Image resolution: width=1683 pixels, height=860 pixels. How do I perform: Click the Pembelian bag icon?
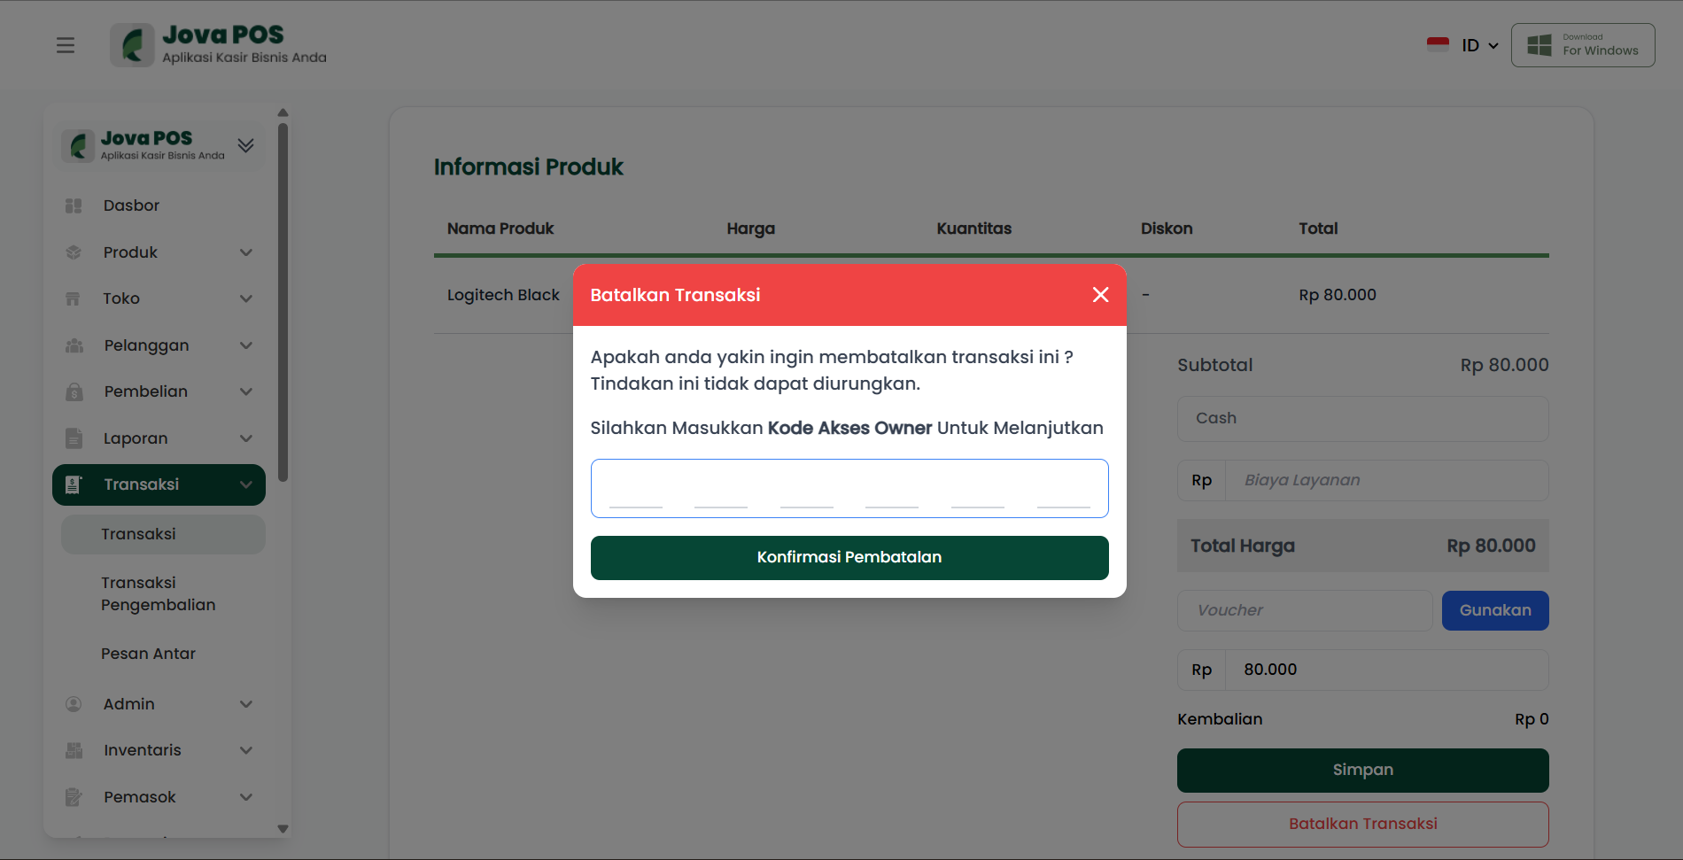74,391
